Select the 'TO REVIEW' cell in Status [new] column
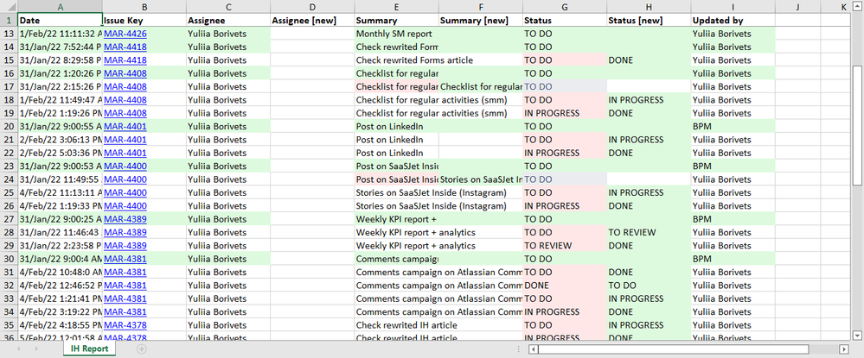The width and height of the screenshot is (864, 358). pyautogui.click(x=650, y=232)
